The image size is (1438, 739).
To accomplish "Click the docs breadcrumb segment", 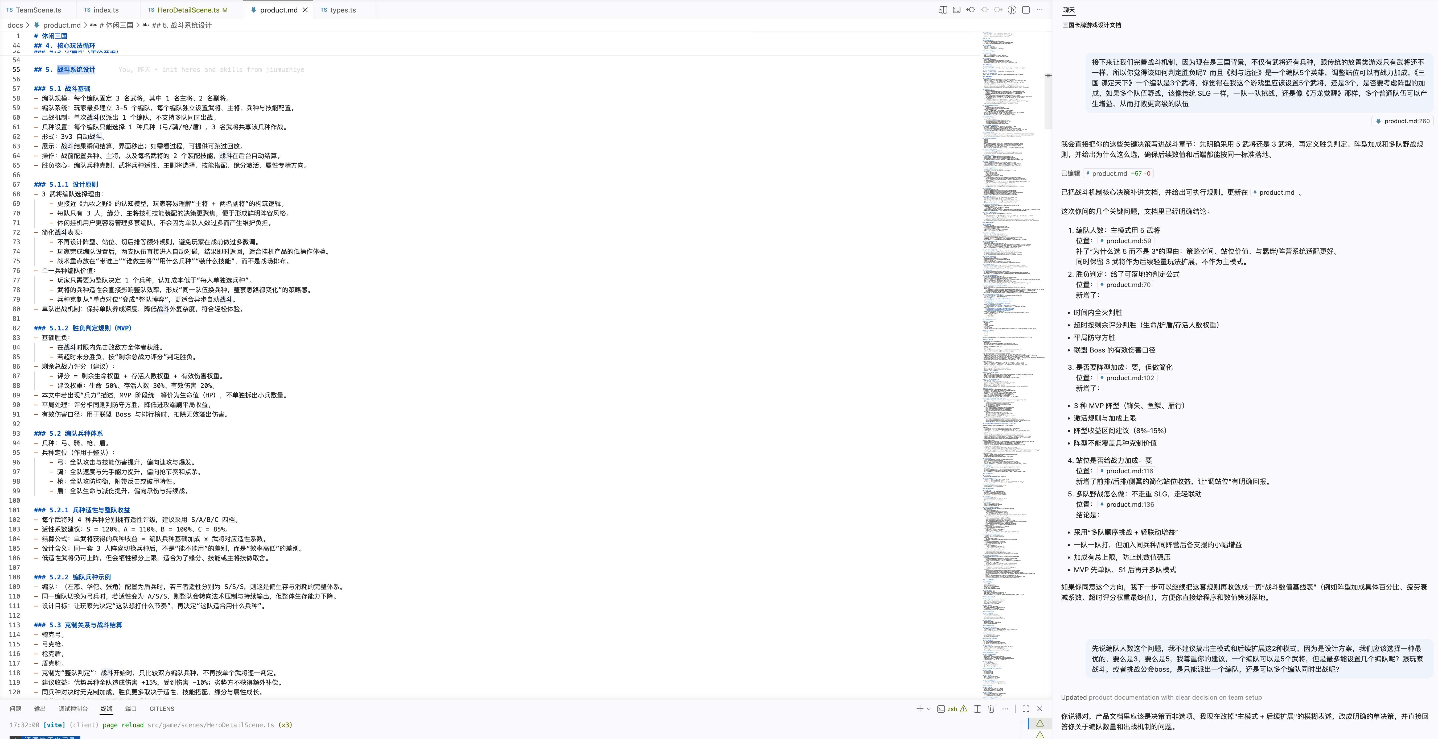I will click(x=15, y=25).
